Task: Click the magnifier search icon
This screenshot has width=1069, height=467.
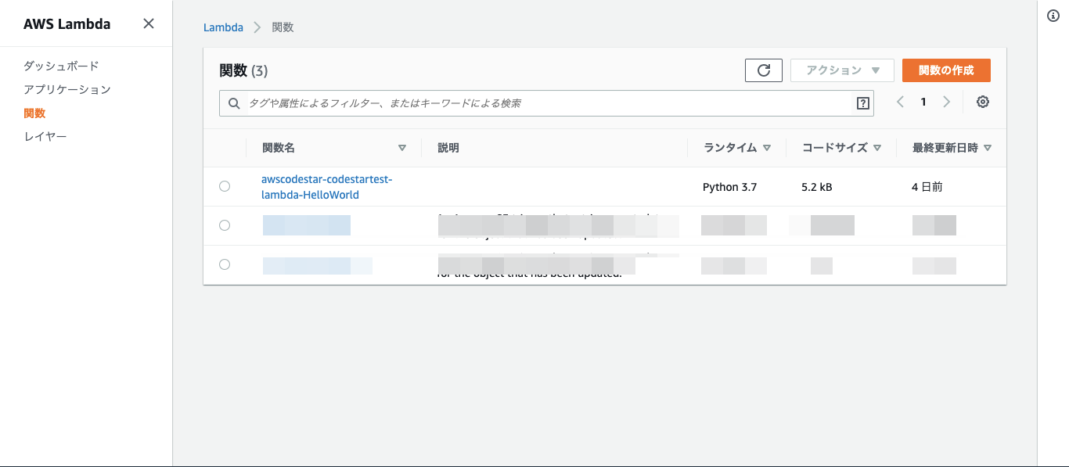Action: (x=233, y=103)
